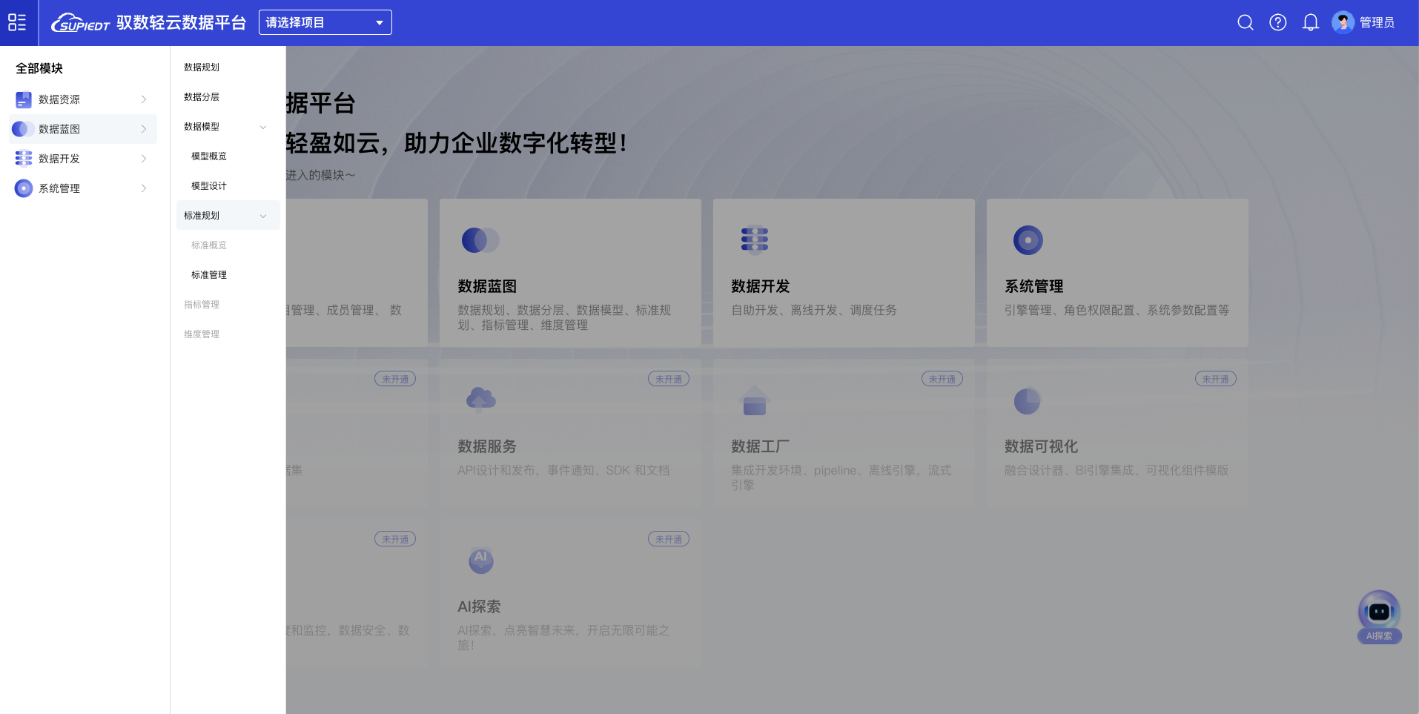Open the 数据工厂 module card title
The image size is (1419, 714).
(x=761, y=446)
